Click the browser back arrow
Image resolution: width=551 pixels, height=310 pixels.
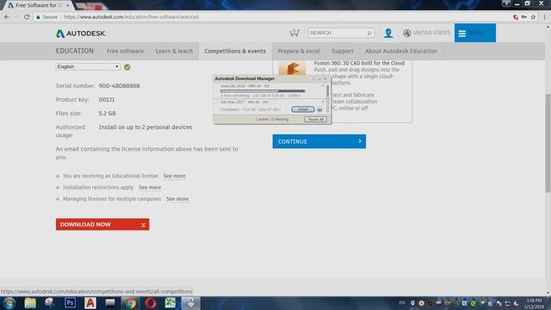point(7,17)
